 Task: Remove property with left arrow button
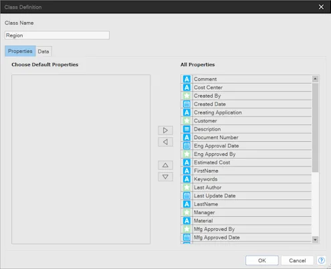(x=165, y=142)
